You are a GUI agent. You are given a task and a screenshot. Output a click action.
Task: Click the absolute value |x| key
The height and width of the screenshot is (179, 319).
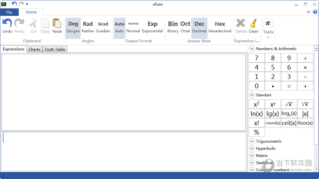[305, 114]
